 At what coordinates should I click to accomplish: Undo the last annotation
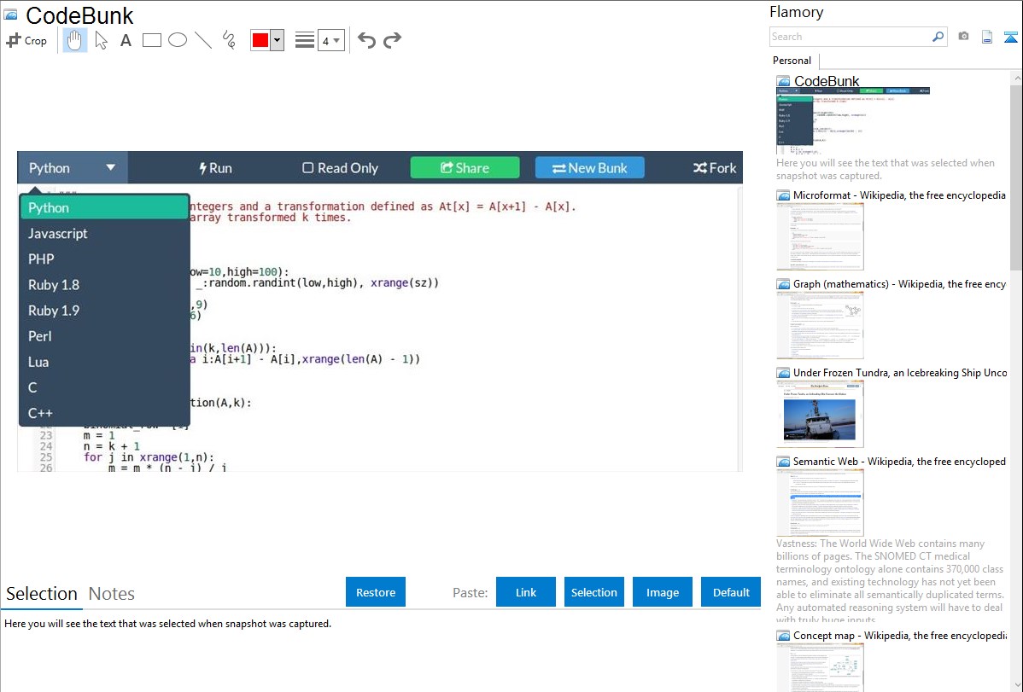[x=366, y=40]
